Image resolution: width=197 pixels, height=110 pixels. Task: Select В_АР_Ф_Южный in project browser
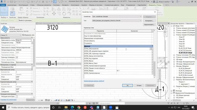(x=184, y=68)
